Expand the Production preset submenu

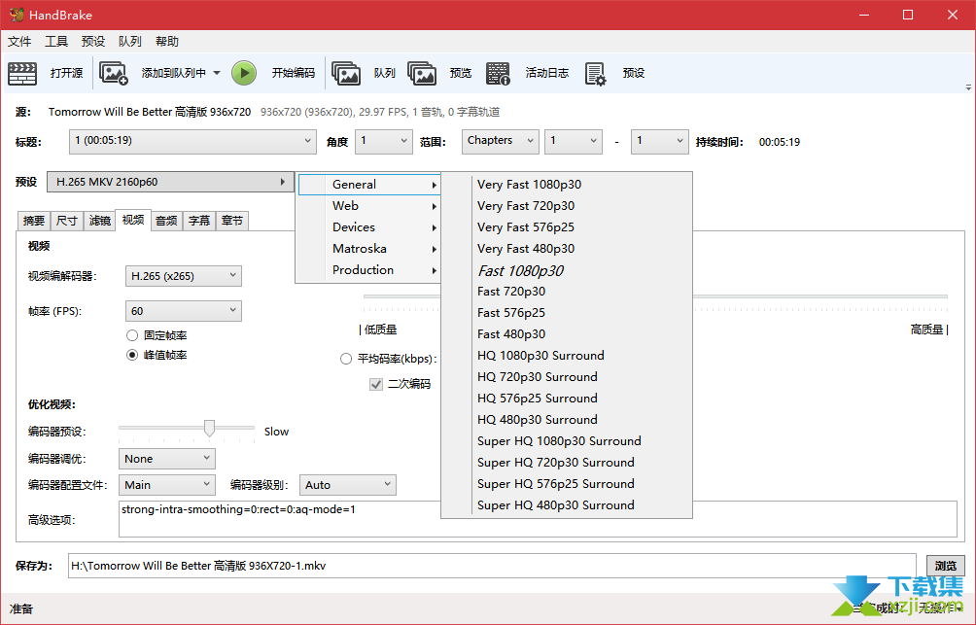(x=369, y=269)
